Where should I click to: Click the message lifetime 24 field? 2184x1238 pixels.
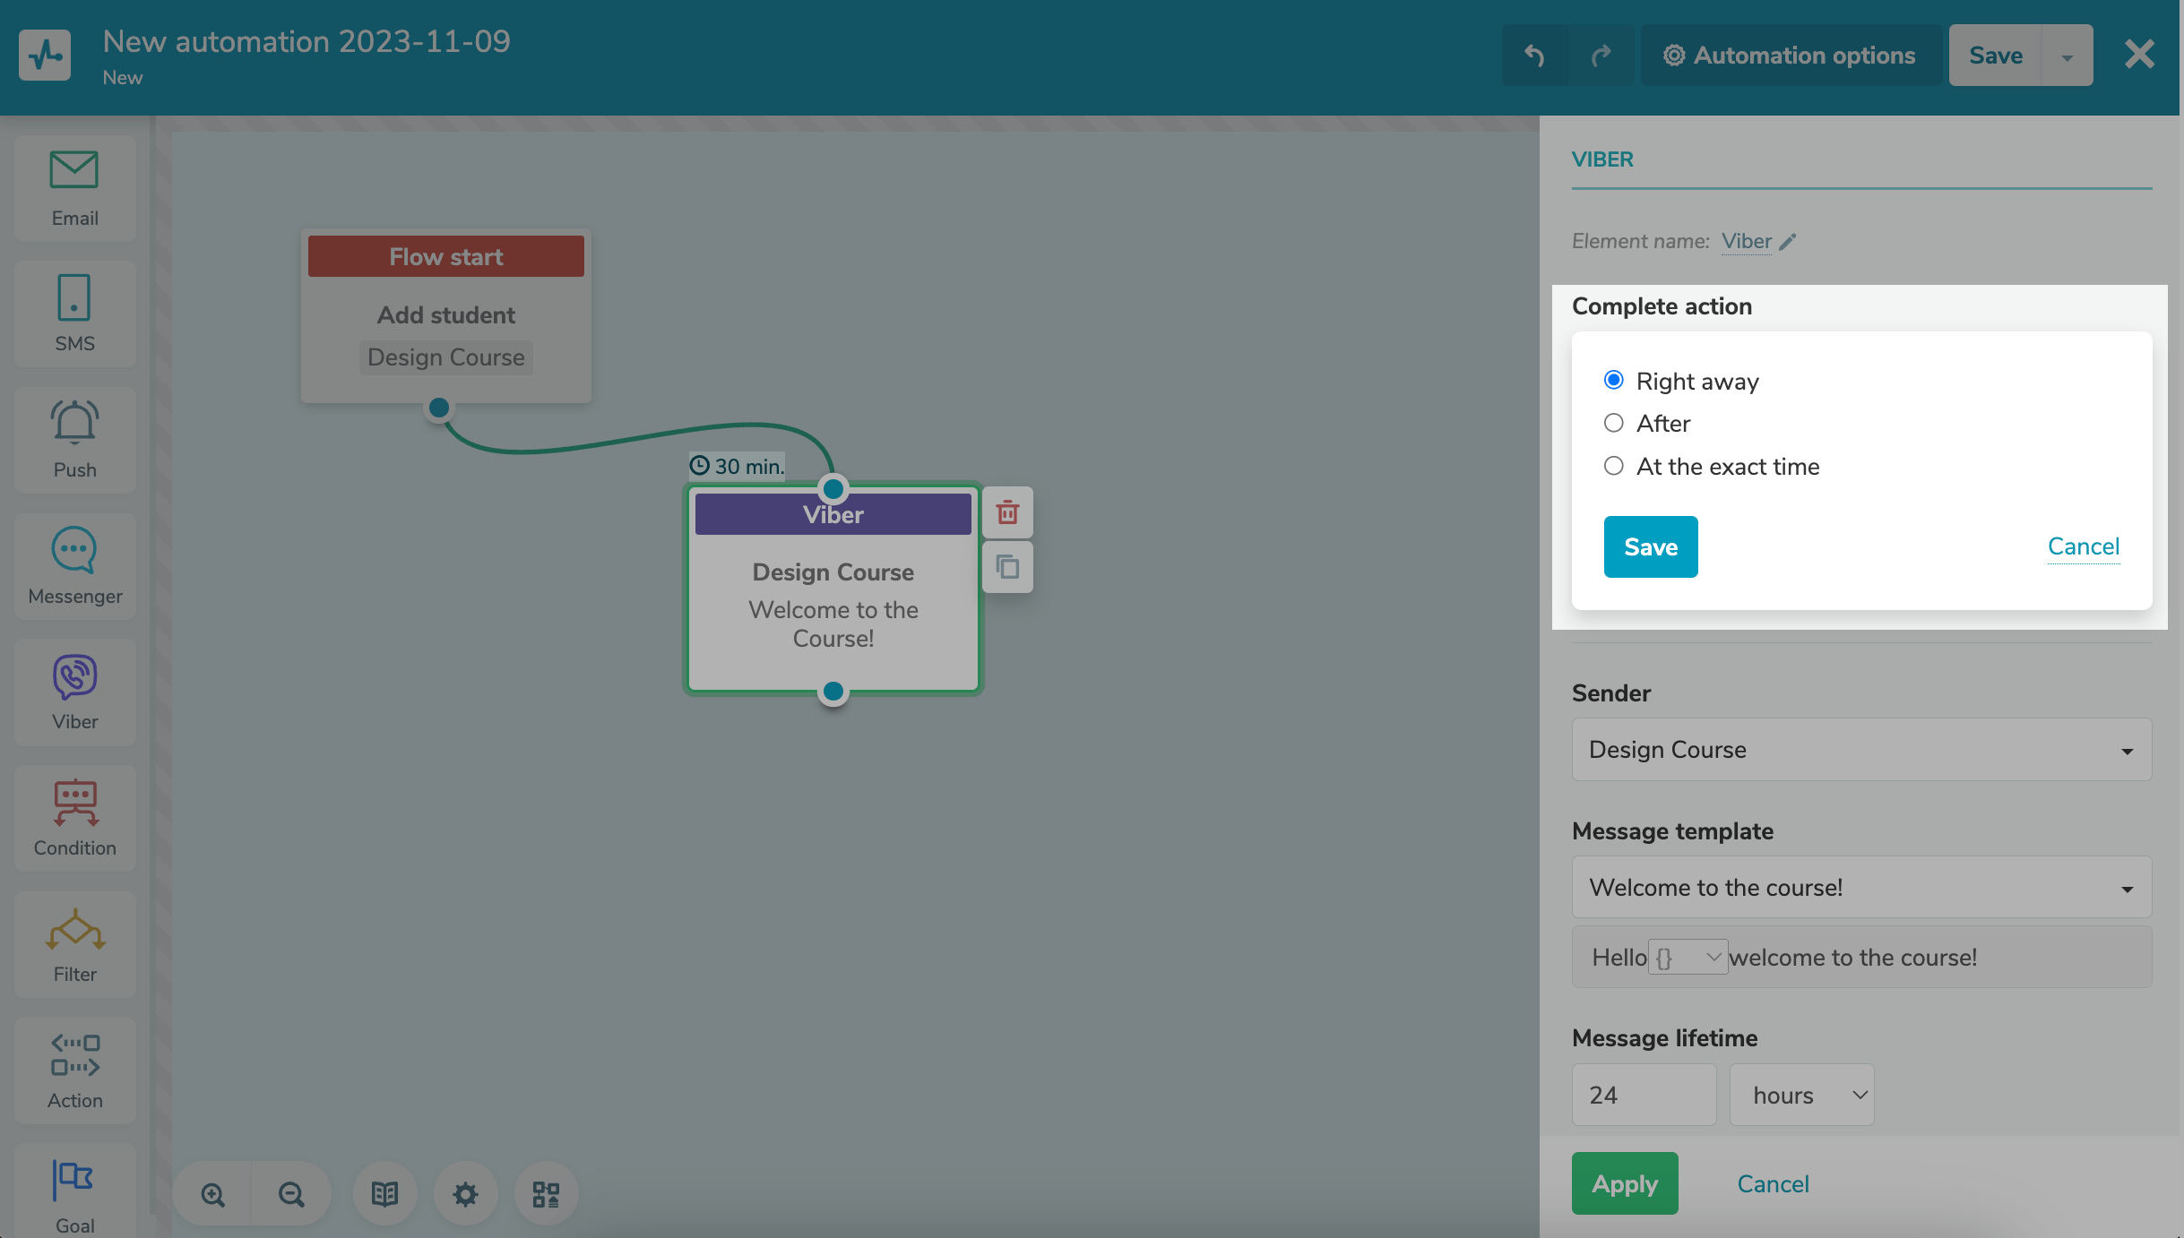1644,1095
